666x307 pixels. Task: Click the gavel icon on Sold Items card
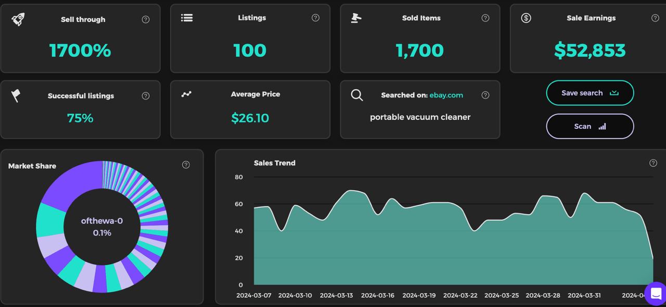tap(356, 18)
